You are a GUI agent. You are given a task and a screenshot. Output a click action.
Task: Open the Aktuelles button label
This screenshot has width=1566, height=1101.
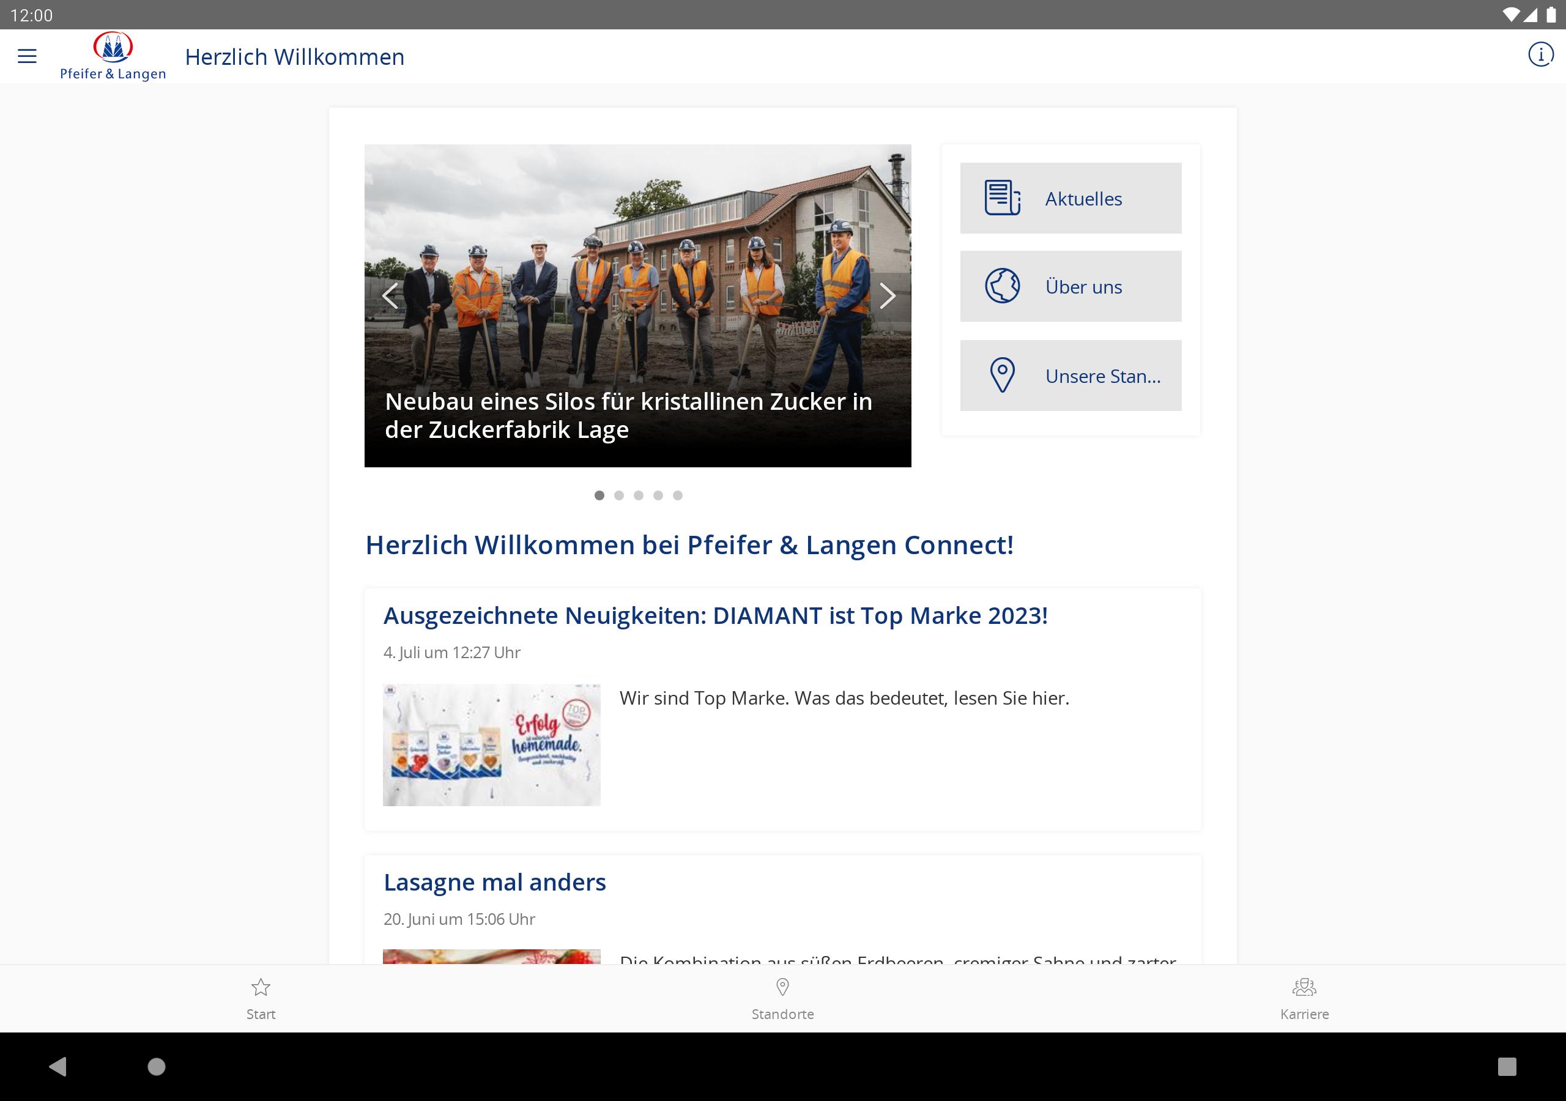(x=1083, y=199)
